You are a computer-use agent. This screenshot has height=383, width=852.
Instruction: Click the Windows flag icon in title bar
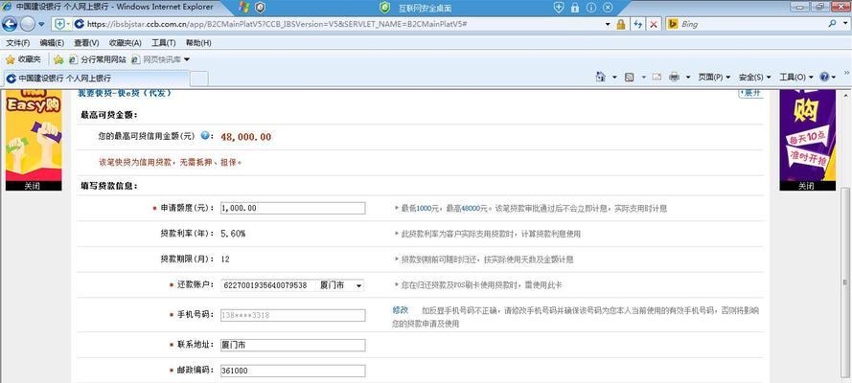pos(244,8)
